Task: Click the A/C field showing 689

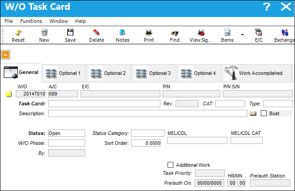Action: (x=63, y=94)
